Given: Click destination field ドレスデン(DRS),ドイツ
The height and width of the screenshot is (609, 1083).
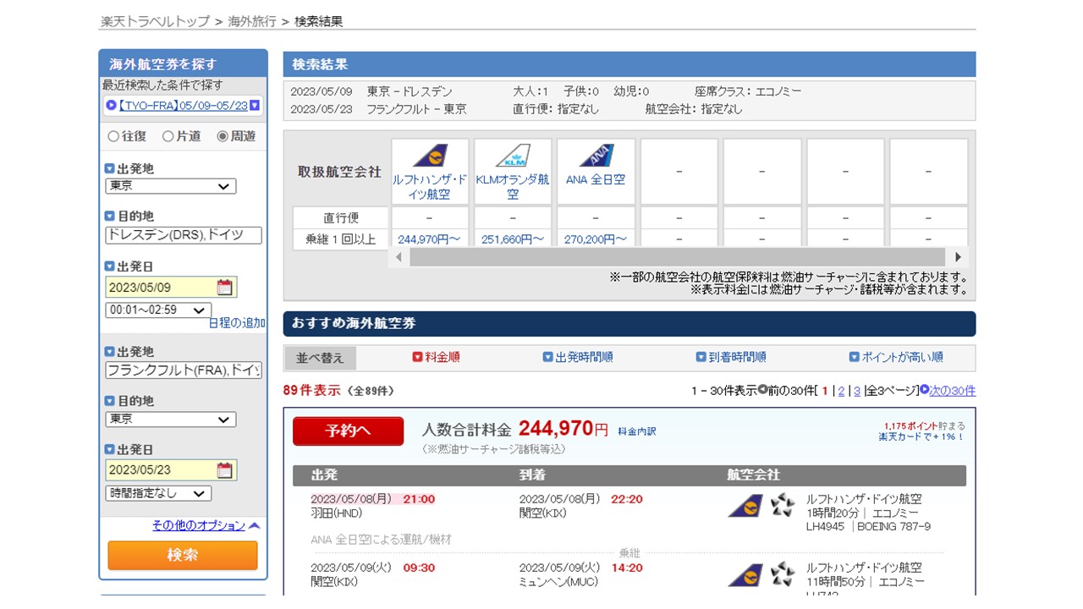Looking at the screenshot, I should [x=184, y=235].
